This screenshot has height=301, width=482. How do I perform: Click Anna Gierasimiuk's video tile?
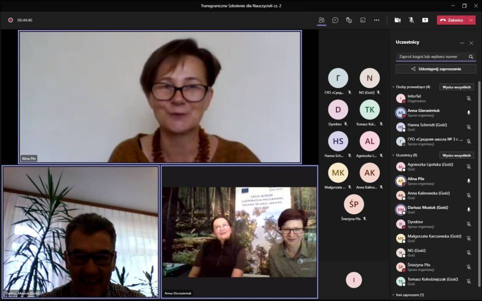coord(239,232)
